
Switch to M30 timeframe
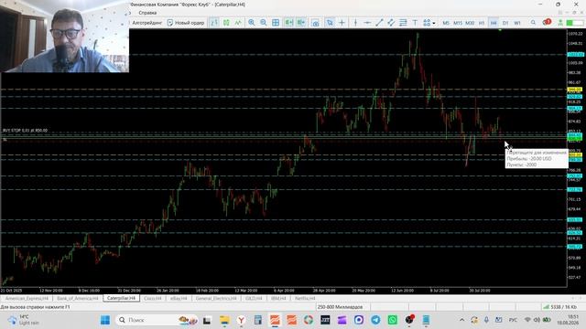[x=470, y=23]
